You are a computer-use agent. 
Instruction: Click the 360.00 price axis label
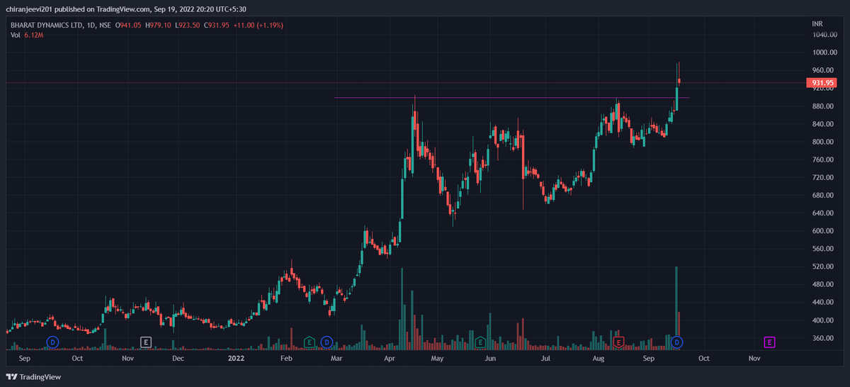[x=822, y=338]
